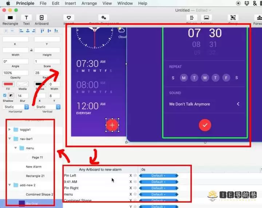This screenshot has width=262, height=208.
Task: Toggle the Shadow checkbox
Action: 5,96
